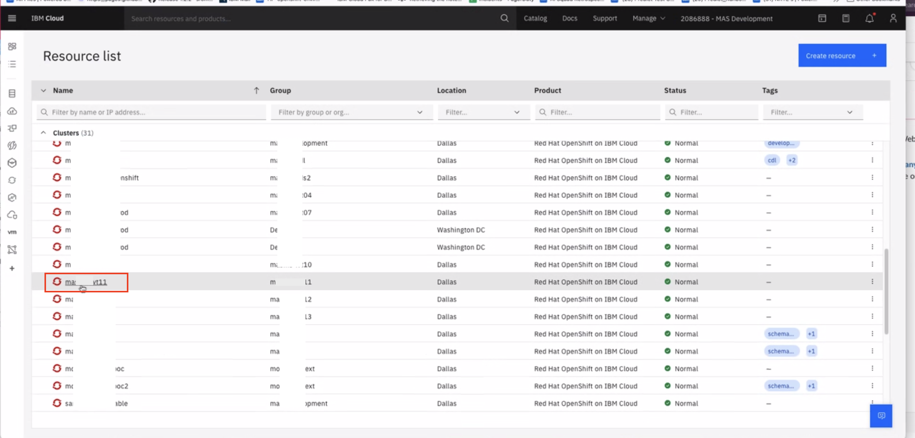The width and height of the screenshot is (915, 438).
Task: Click schema tag in the oc2 row
Action: point(781,385)
